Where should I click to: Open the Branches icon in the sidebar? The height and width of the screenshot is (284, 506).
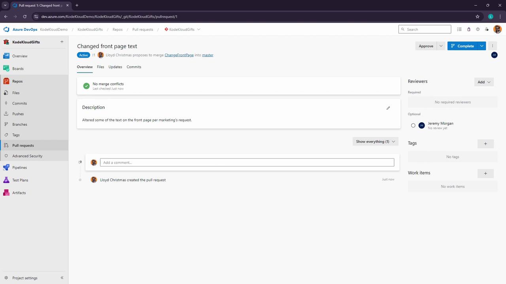coord(6,124)
